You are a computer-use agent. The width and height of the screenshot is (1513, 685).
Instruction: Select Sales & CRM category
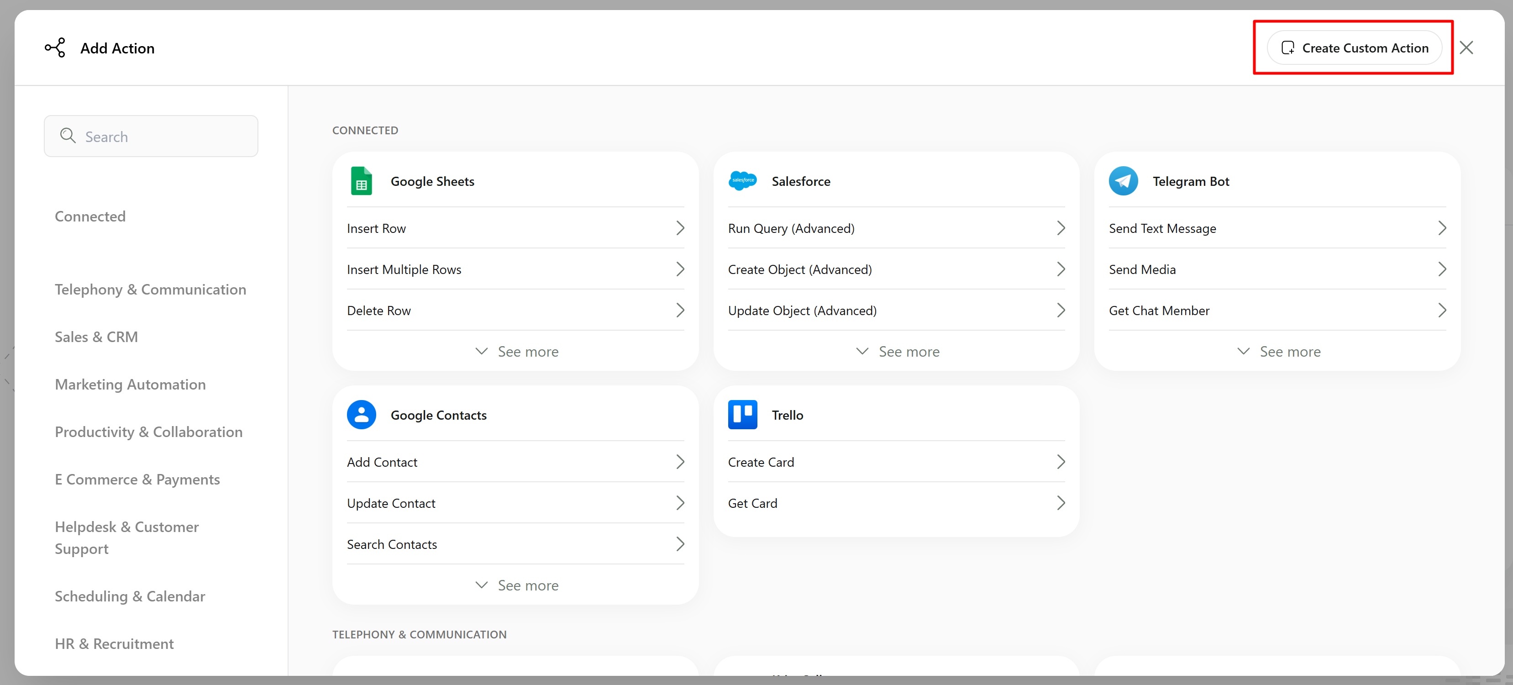tap(96, 337)
